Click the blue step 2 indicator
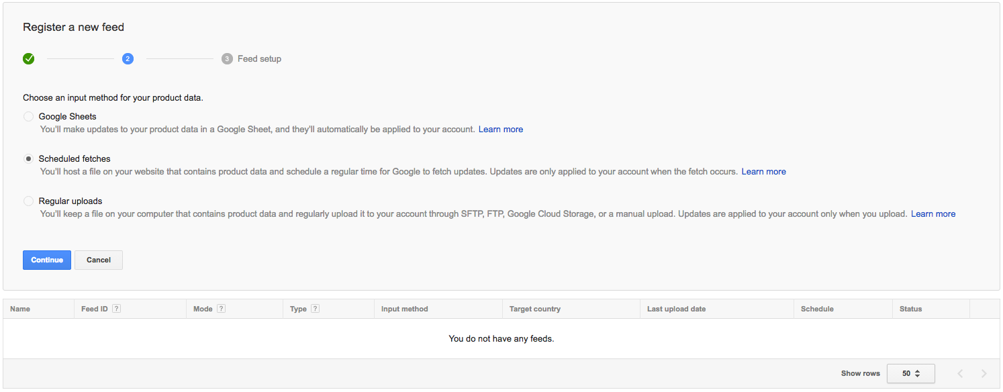The height and width of the screenshot is (392, 1003). click(x=128, y=58)
